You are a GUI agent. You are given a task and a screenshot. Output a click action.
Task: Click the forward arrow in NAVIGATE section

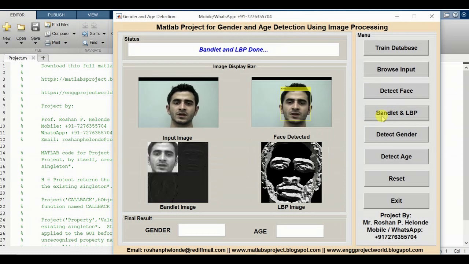94,25
